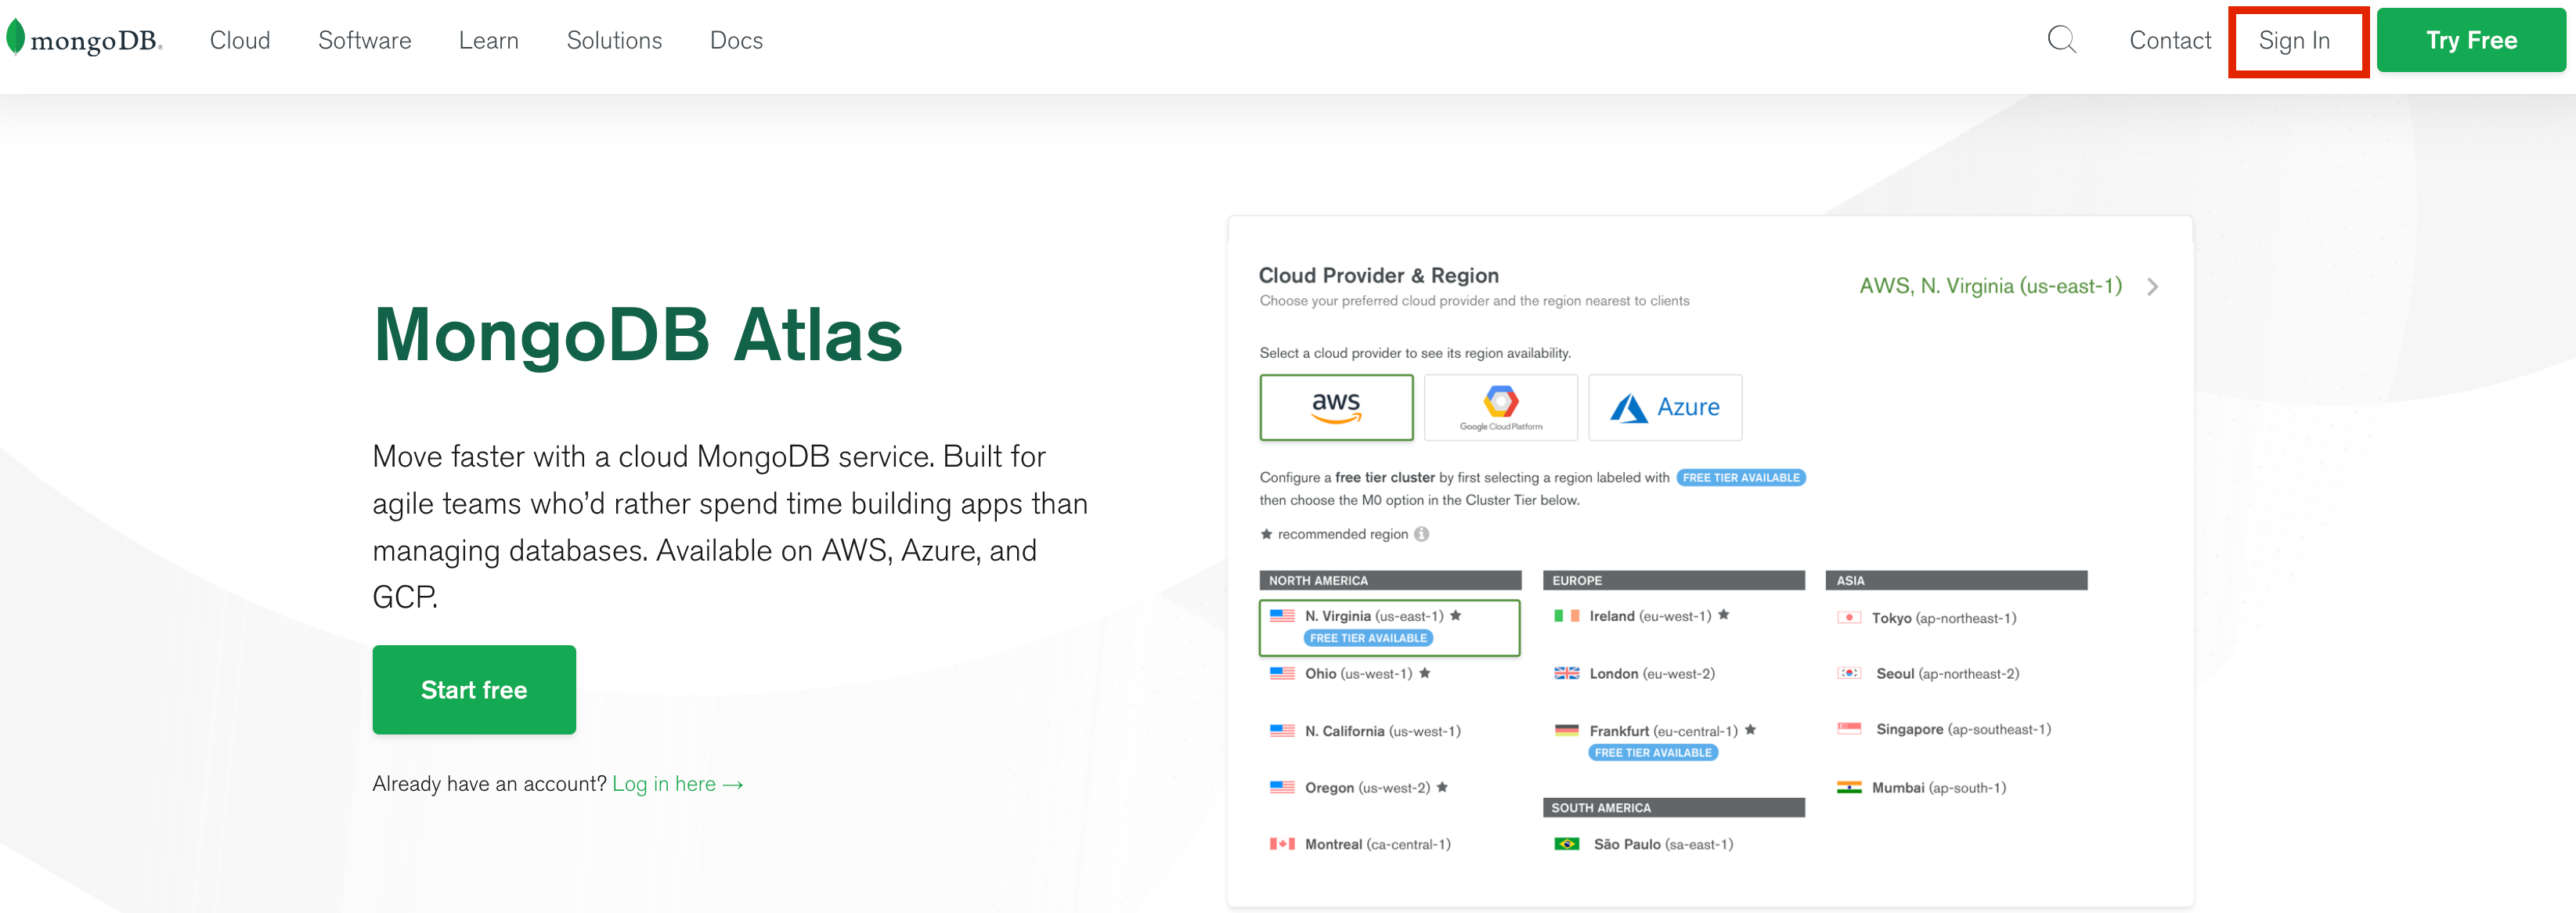
Task: Select the AWS cloud provider icon
Action: (1336, 407)
